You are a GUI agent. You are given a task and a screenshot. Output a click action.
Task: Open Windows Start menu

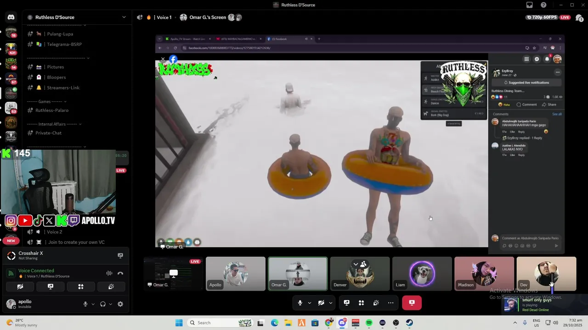coord(179,323)
